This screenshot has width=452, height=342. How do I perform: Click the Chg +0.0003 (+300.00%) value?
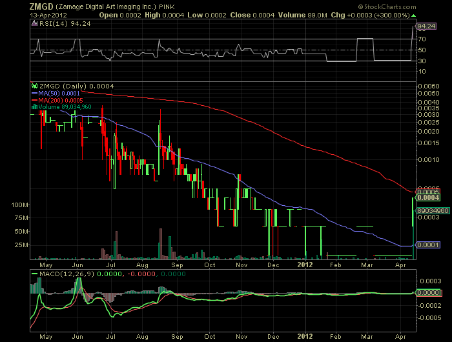tap(371, 15)
